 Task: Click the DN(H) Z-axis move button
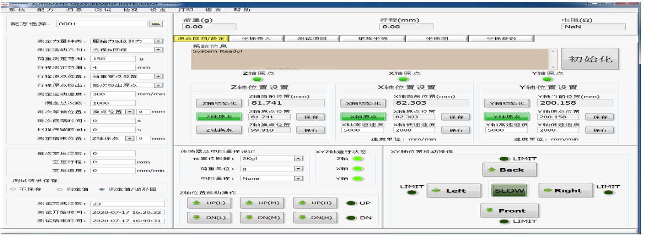pyautogui.click(x=314, y=217)
